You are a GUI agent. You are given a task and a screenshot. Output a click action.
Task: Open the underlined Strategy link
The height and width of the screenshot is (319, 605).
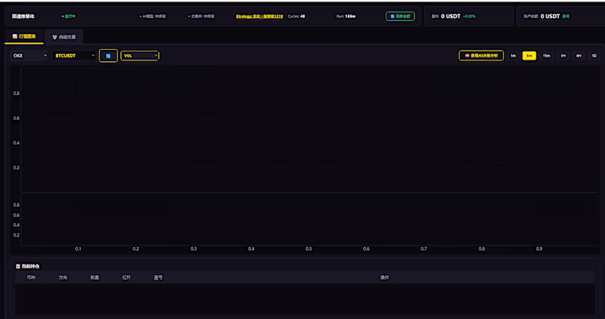click(259, 16)
